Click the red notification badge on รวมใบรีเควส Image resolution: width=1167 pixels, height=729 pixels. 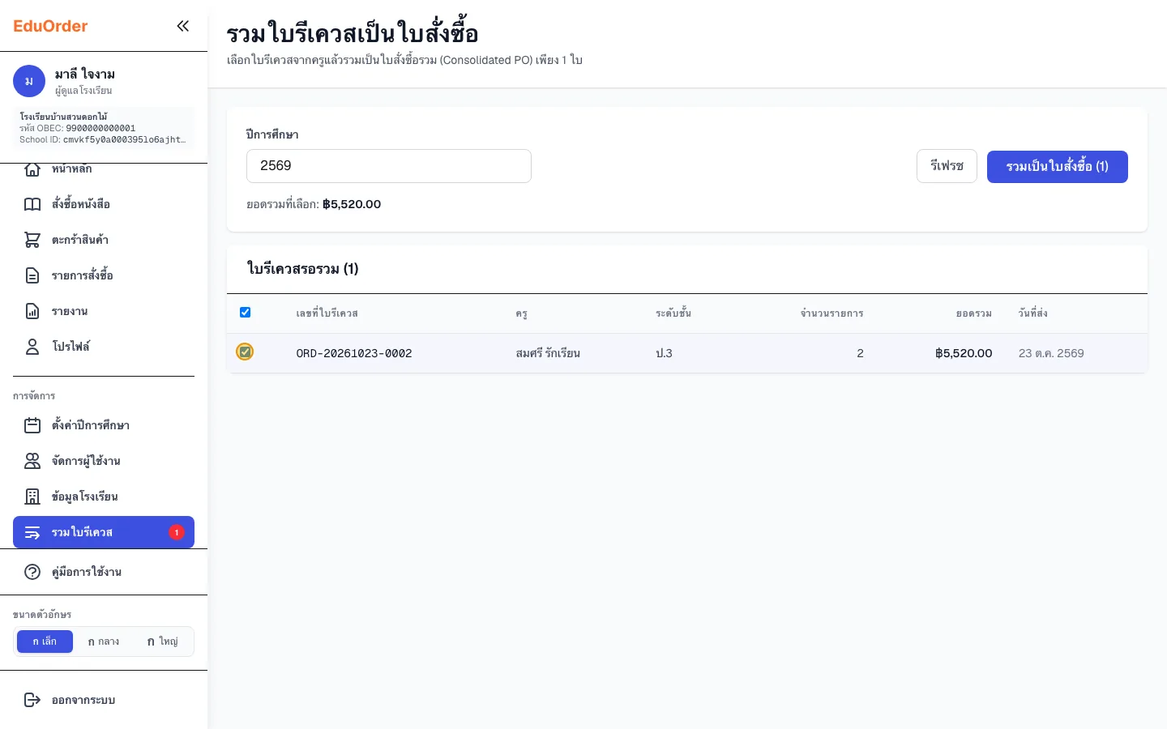coord(177,532)
